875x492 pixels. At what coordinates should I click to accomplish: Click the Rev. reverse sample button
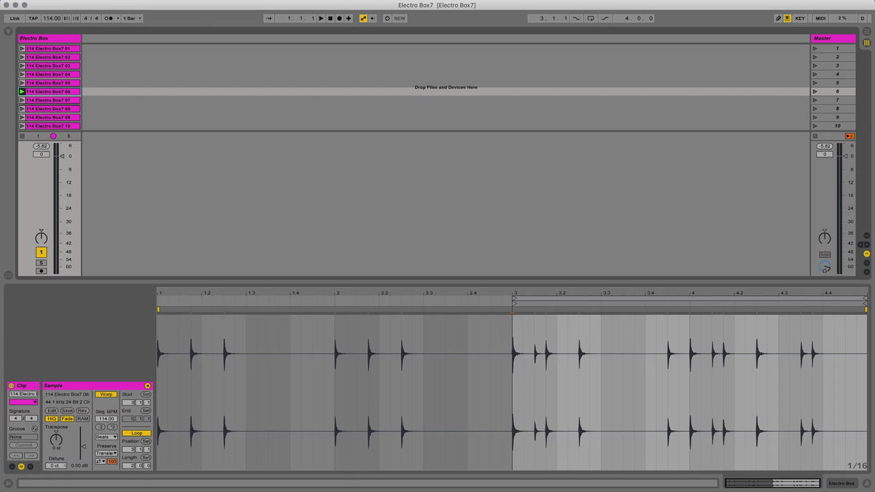point(82,410)
